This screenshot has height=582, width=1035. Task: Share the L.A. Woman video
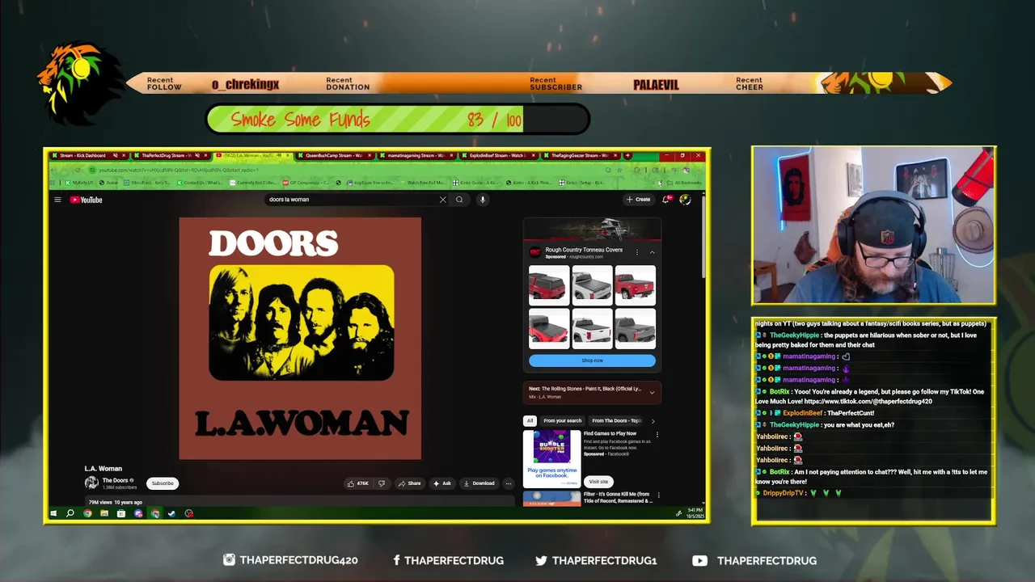409,483
